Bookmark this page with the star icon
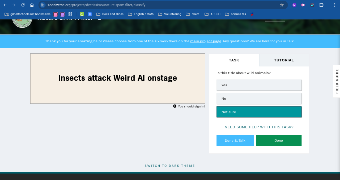340x180 pixels. (282, 5)
